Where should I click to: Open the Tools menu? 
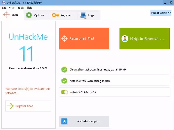(21, 8)
